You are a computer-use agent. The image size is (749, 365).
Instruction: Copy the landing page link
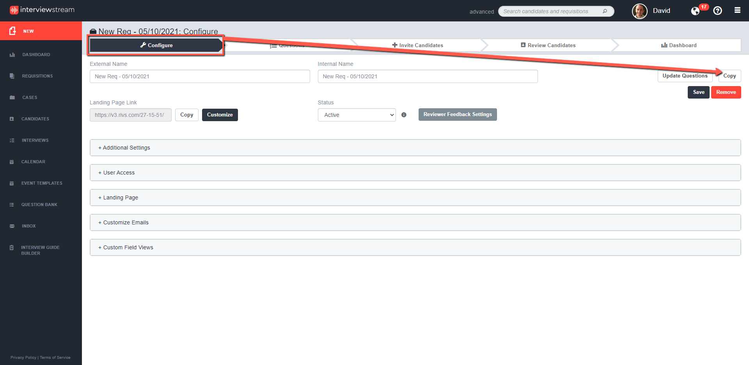[187, 115]
